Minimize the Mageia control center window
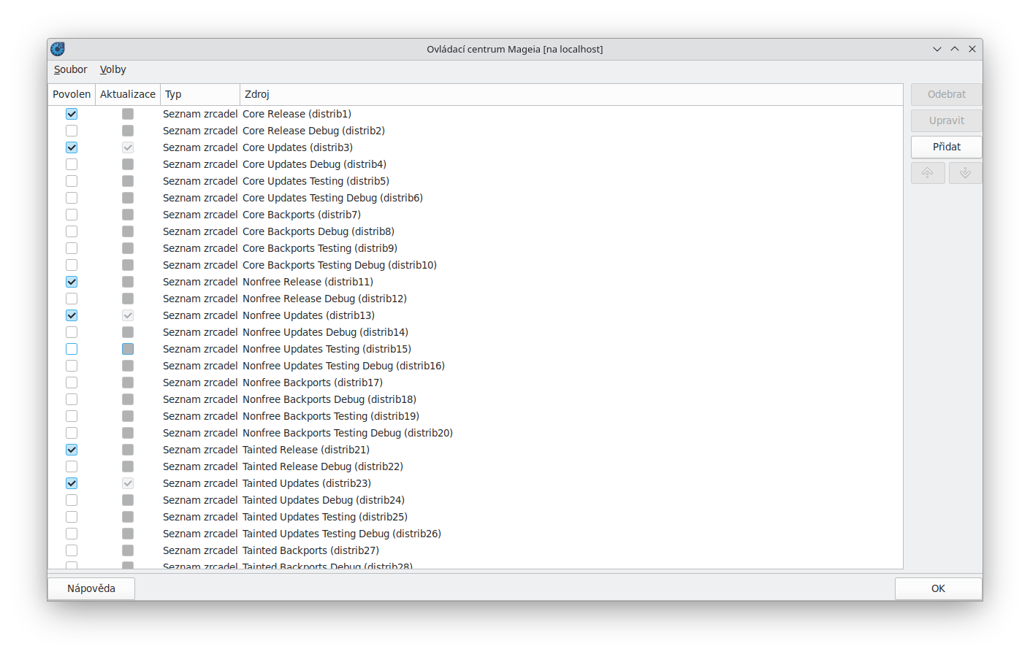This screenshot has height=657, width=1030. pyautogui.click(x=937, y=49)
